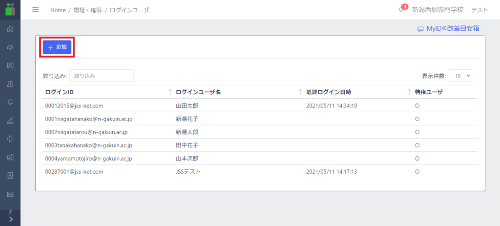Sort by 最終ログイン日時 column
Viewport: 500px width, 226px height.
(329, 92)
